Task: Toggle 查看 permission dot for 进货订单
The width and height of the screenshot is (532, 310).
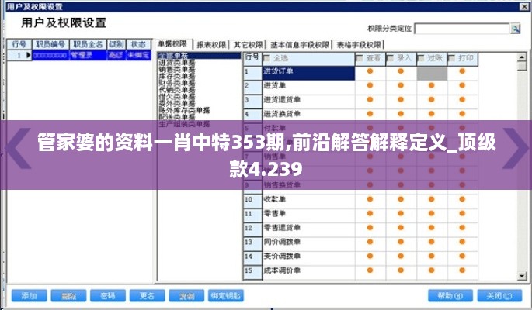Action: [x=370, y=71]
